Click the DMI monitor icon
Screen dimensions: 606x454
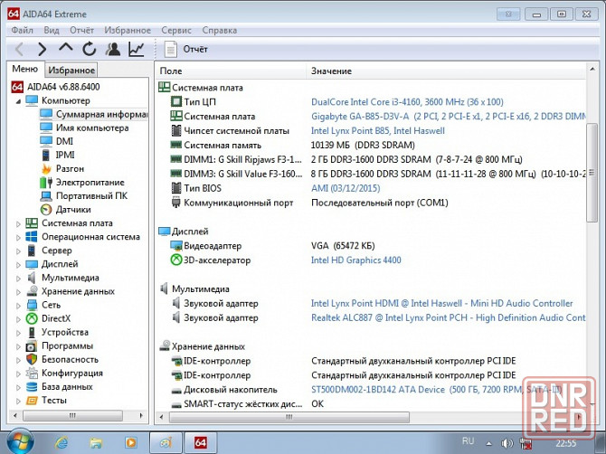point(46,141)
